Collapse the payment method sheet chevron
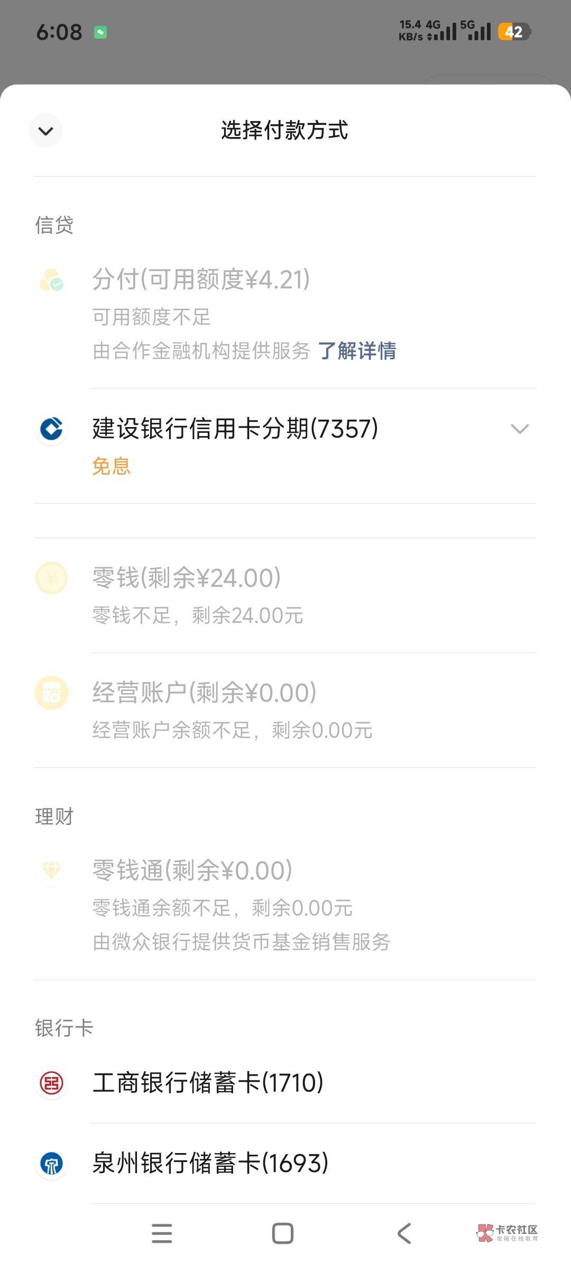 tap(46, 131)
